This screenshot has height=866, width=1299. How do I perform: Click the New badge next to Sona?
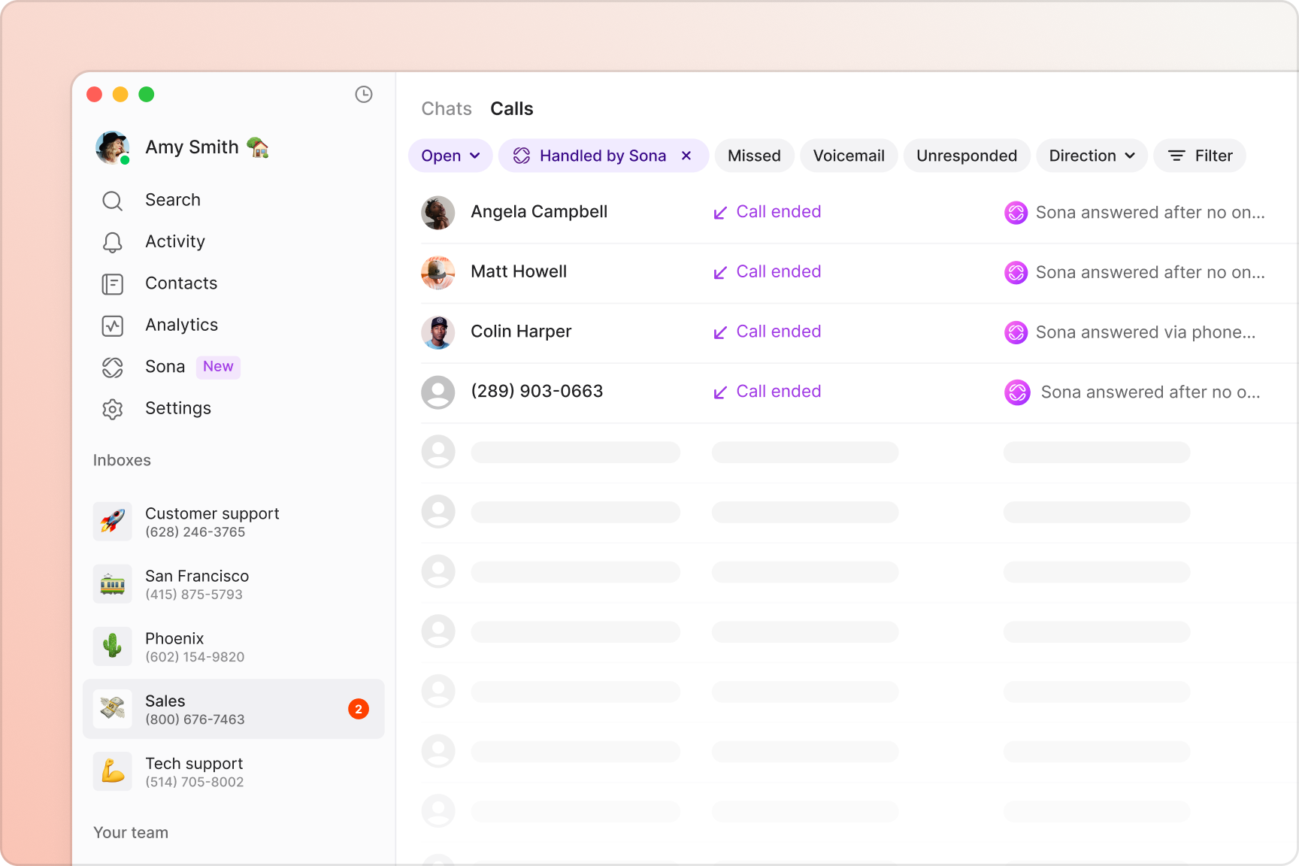[x=218, y=367]
